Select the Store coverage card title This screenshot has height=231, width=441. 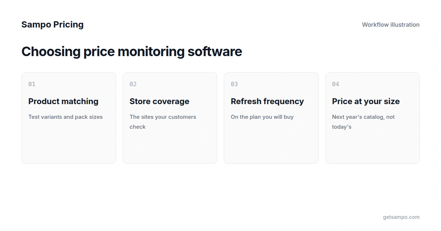point(159,101)
